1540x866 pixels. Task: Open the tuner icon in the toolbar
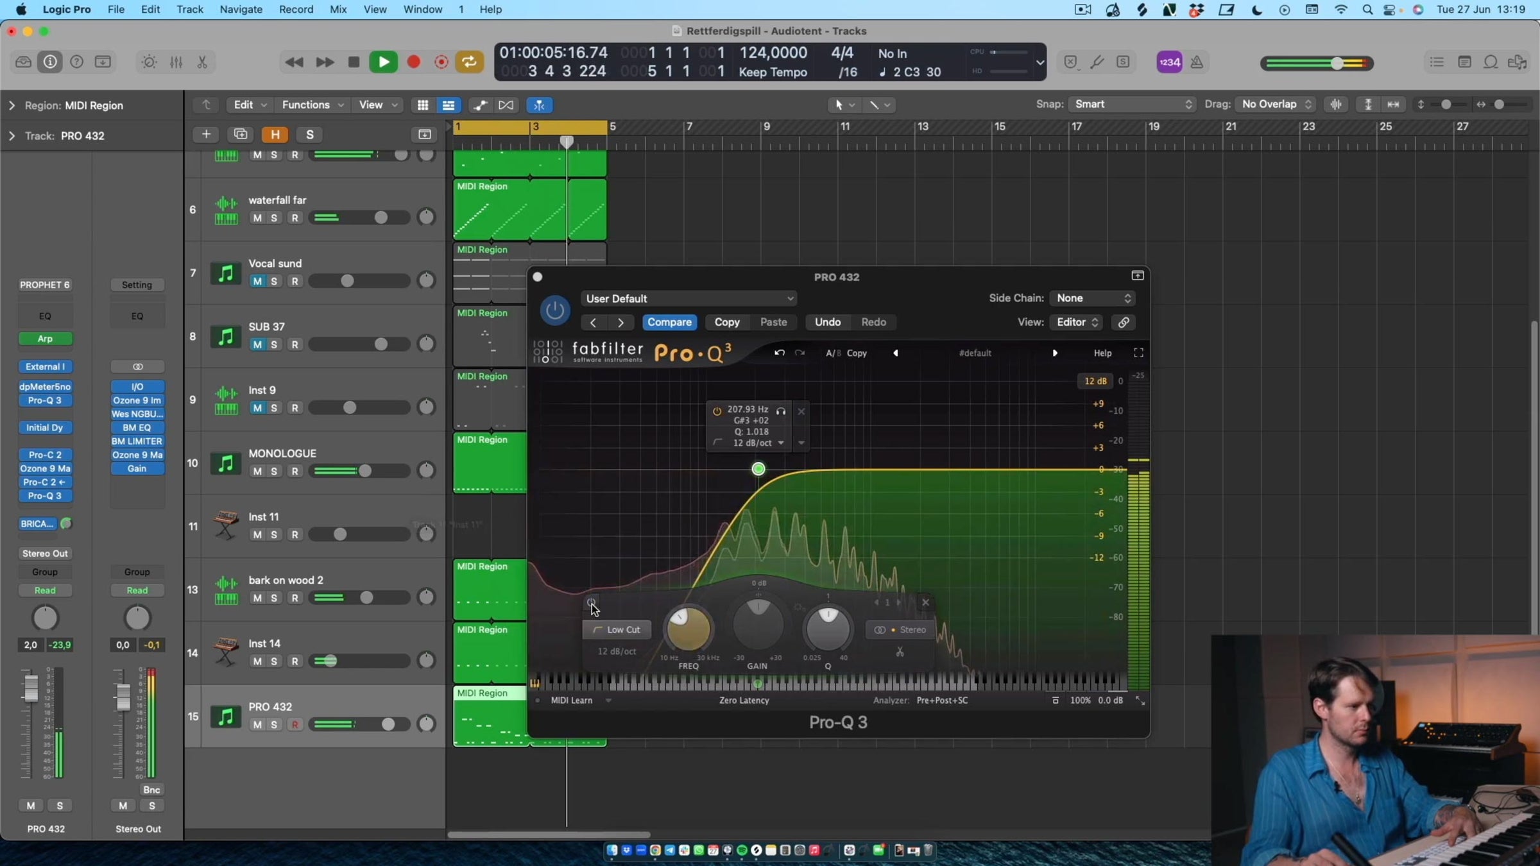[x=1097, y=62]
